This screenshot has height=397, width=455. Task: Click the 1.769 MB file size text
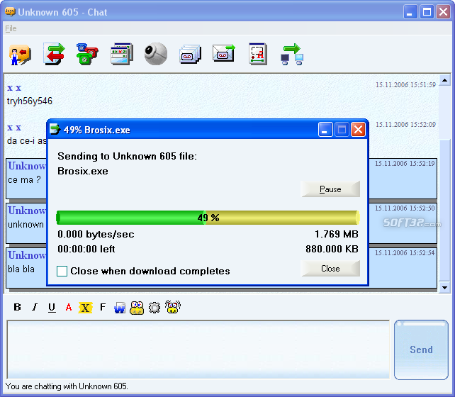[337, 234]
